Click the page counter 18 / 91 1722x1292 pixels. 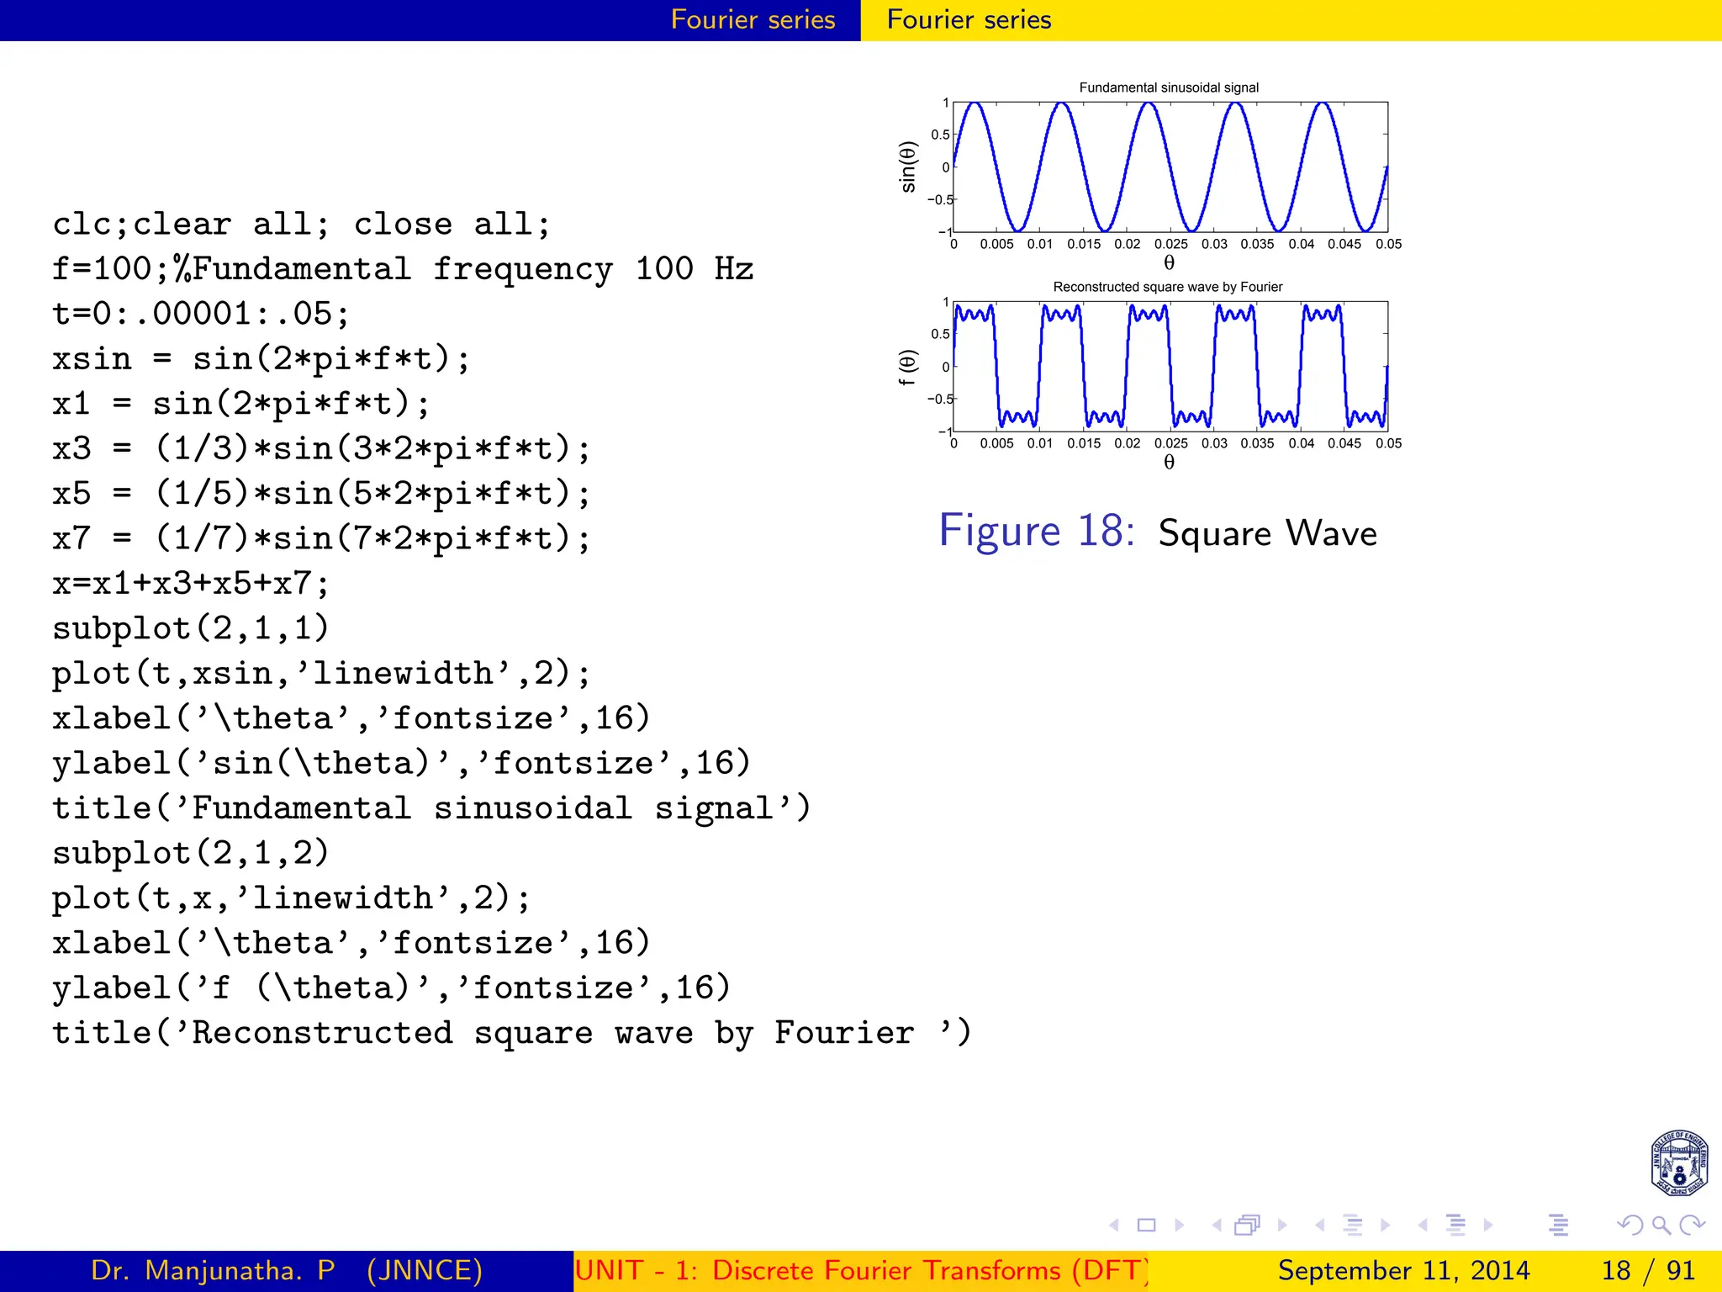(x=1647, y=1270)
